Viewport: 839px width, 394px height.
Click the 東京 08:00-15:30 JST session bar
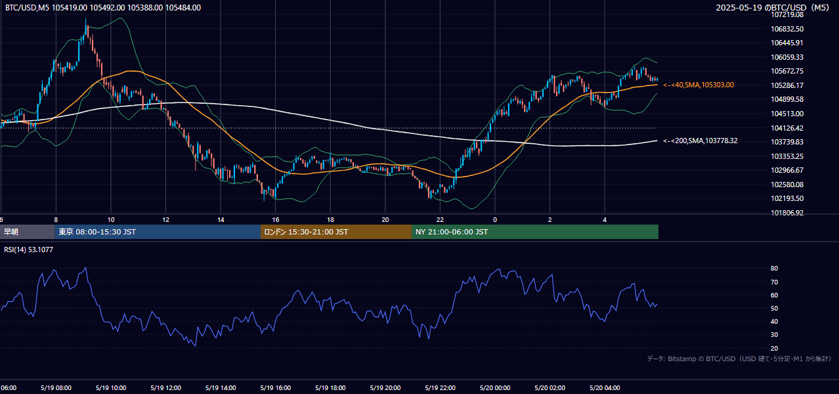pos(158,232)
